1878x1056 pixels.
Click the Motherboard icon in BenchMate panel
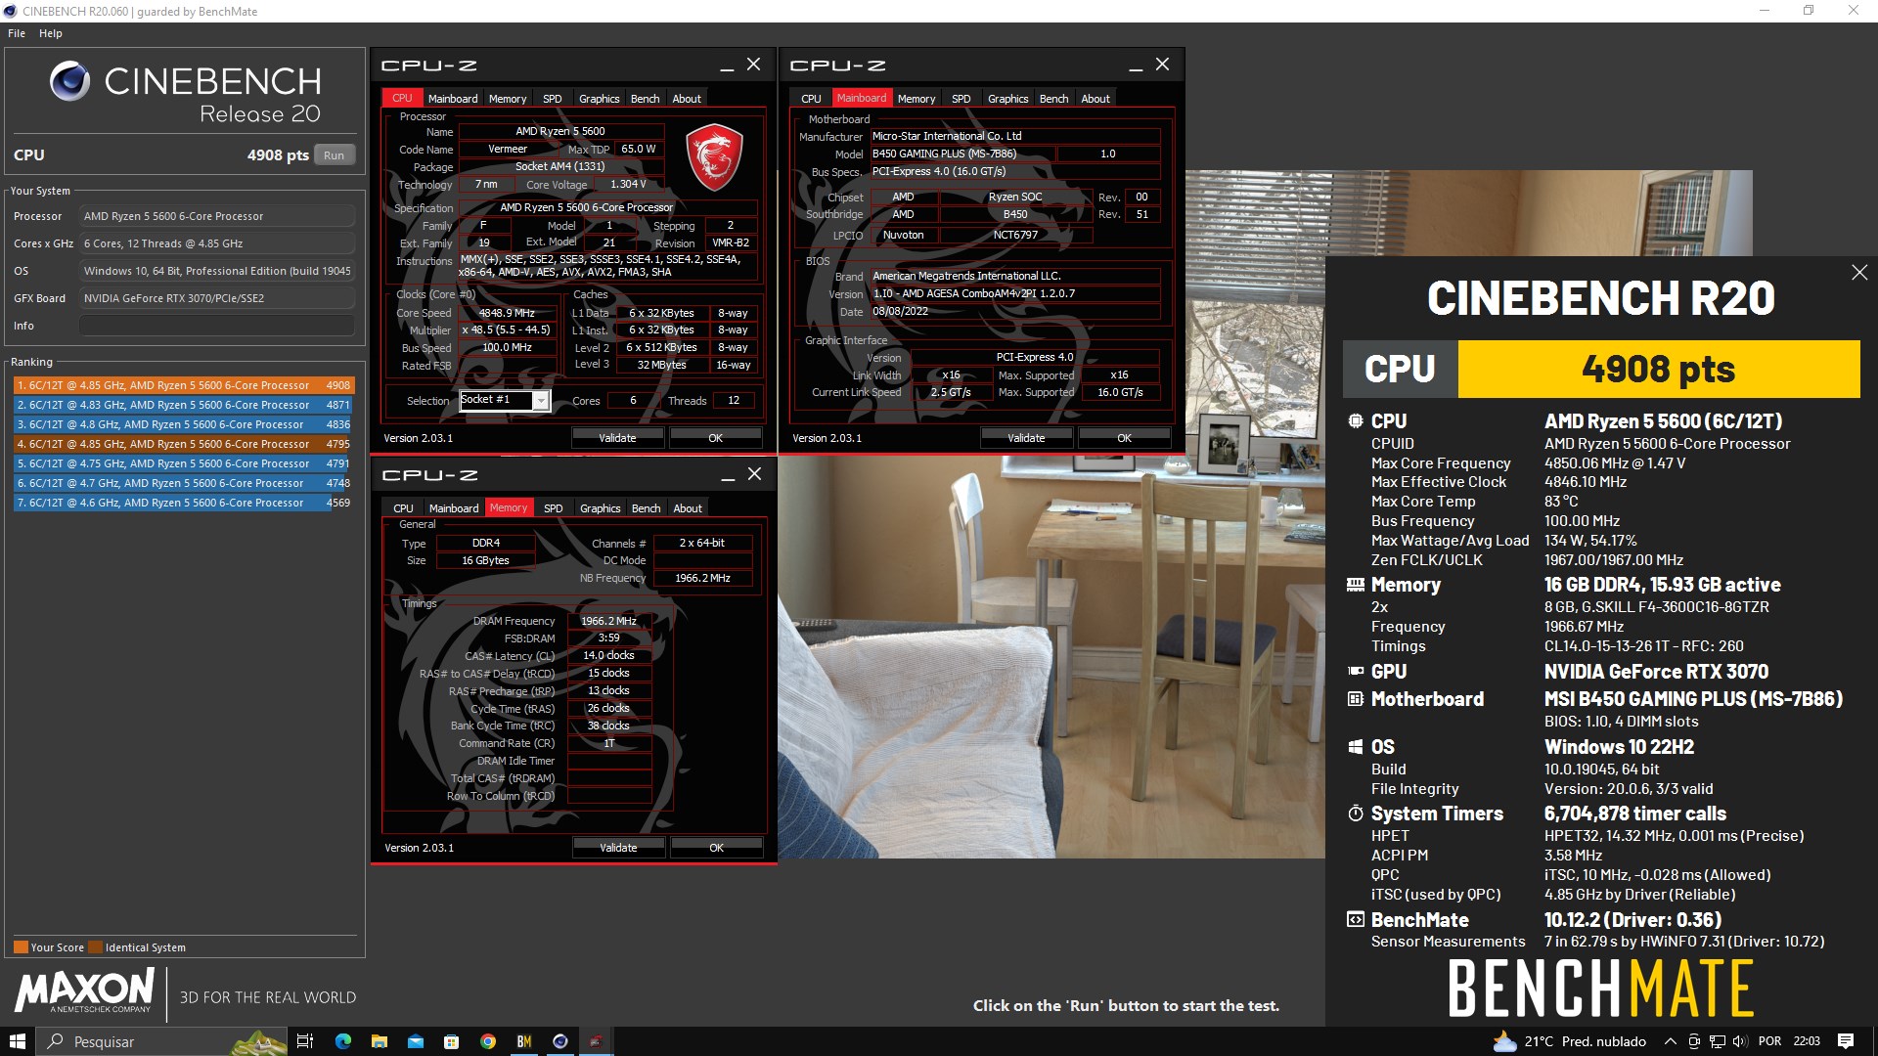tap(1356, 699)
